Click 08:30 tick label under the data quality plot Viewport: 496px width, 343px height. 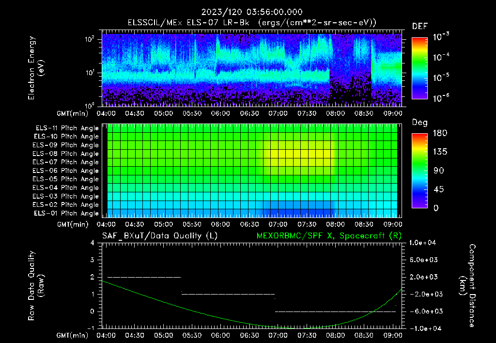click(x=364, y=335)
